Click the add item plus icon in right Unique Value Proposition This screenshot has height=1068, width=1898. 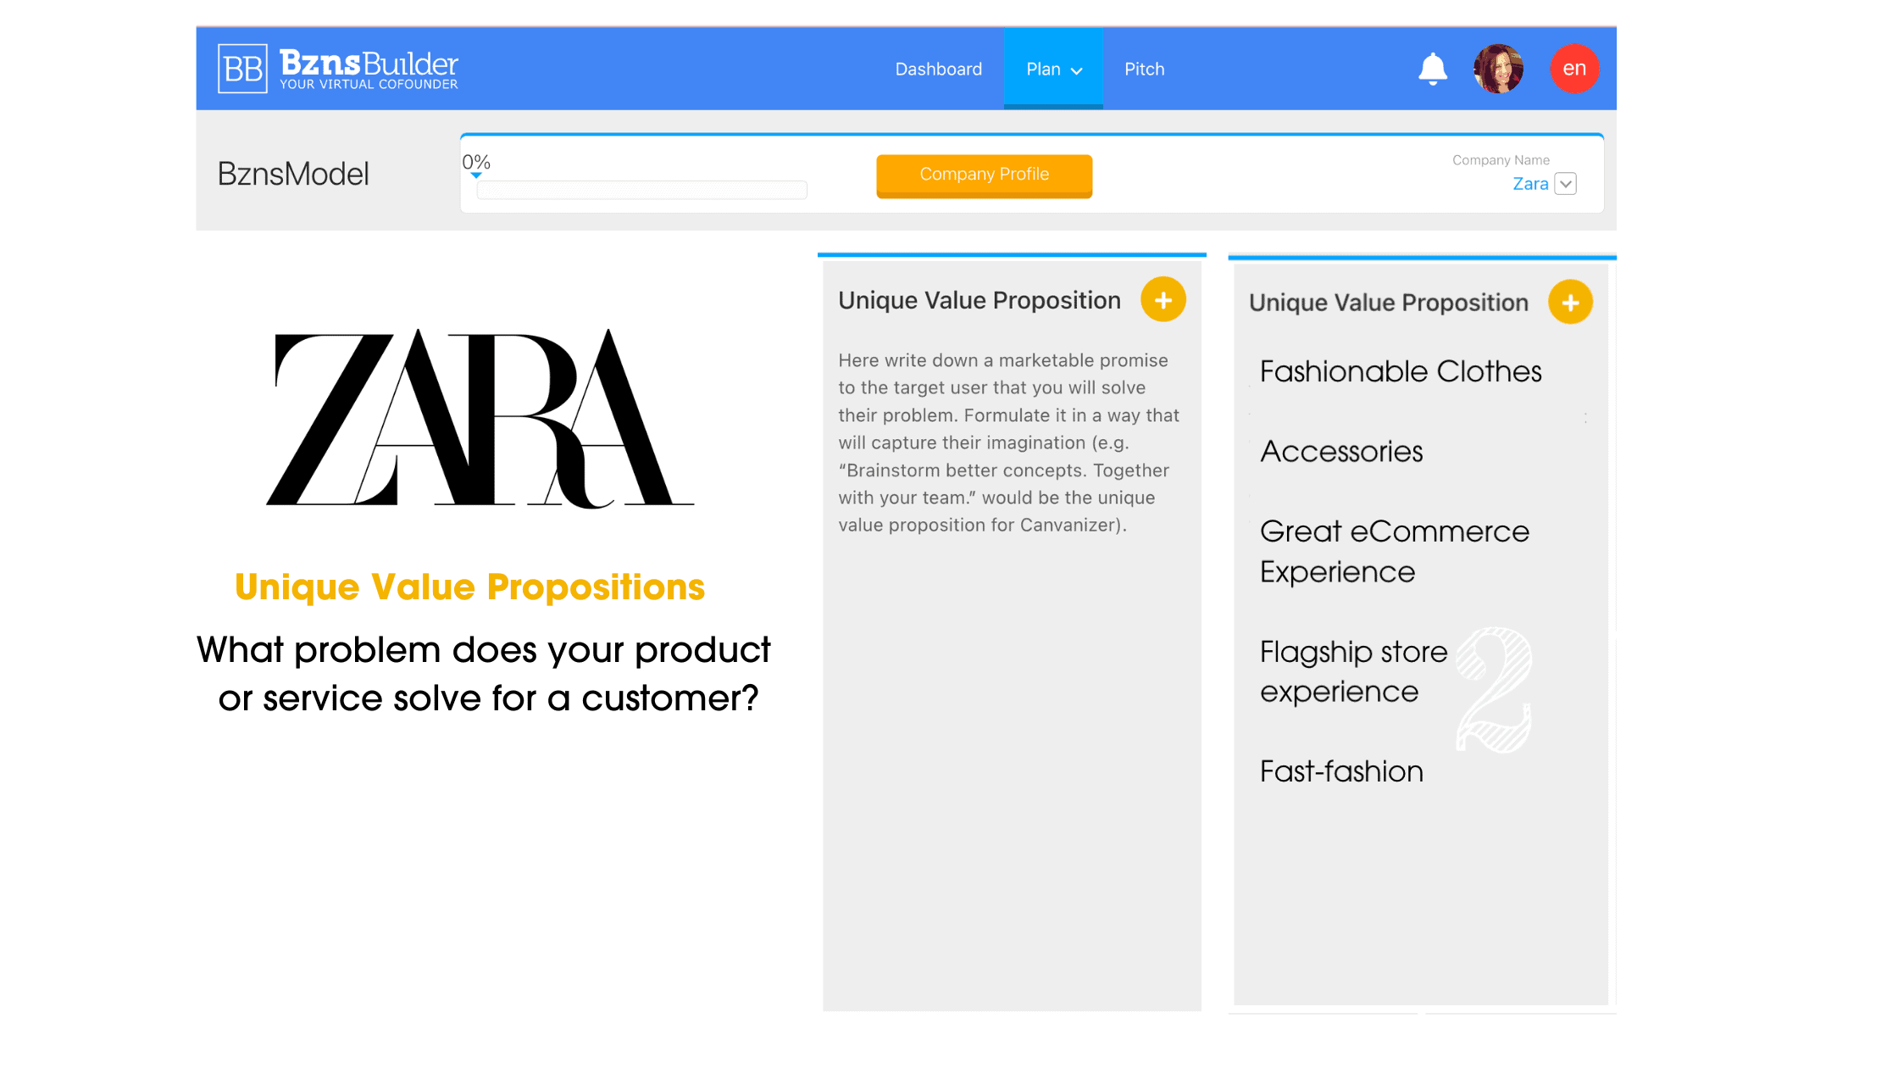[x=1571, y=303]
